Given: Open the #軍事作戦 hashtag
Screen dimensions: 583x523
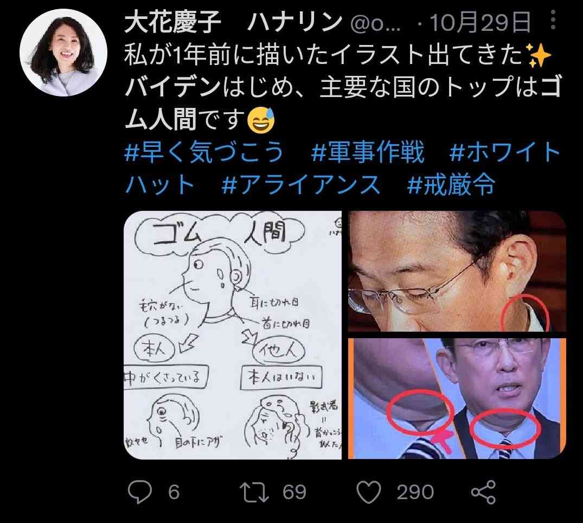Looking at the screenshot, I should point(368,152).
